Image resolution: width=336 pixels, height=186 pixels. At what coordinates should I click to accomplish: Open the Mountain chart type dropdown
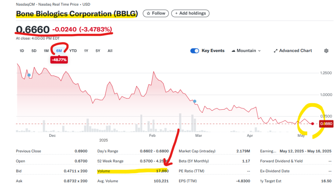[246, 51]
